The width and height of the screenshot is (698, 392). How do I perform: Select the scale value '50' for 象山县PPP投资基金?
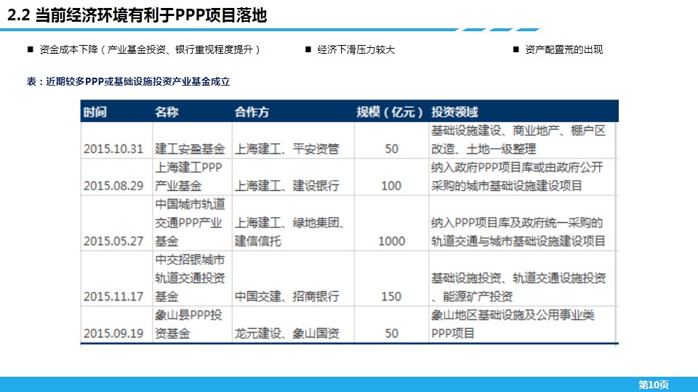coord(392,333)
